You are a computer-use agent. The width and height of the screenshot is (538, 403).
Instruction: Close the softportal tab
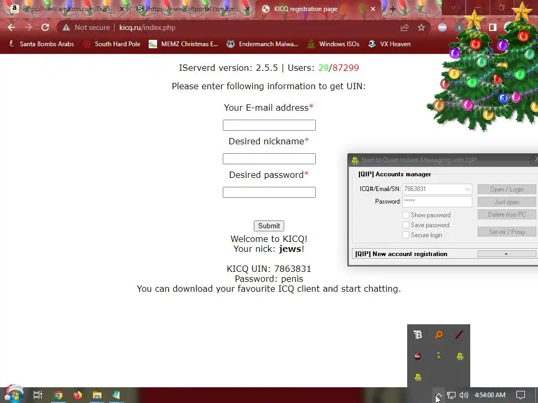247,9
